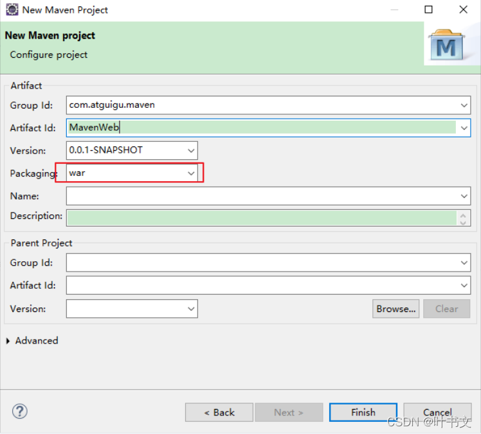Viewport: 481px width, 434px height.
Task: Minimize the New Maven Project dialog
Action: click(394, 10)
